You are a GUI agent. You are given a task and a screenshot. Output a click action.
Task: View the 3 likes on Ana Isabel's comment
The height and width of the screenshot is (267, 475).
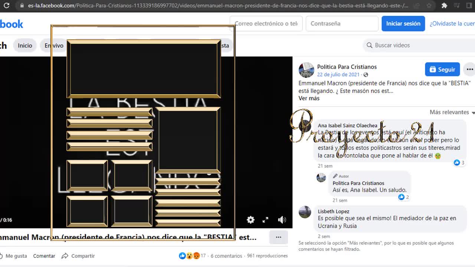(459, 162)
